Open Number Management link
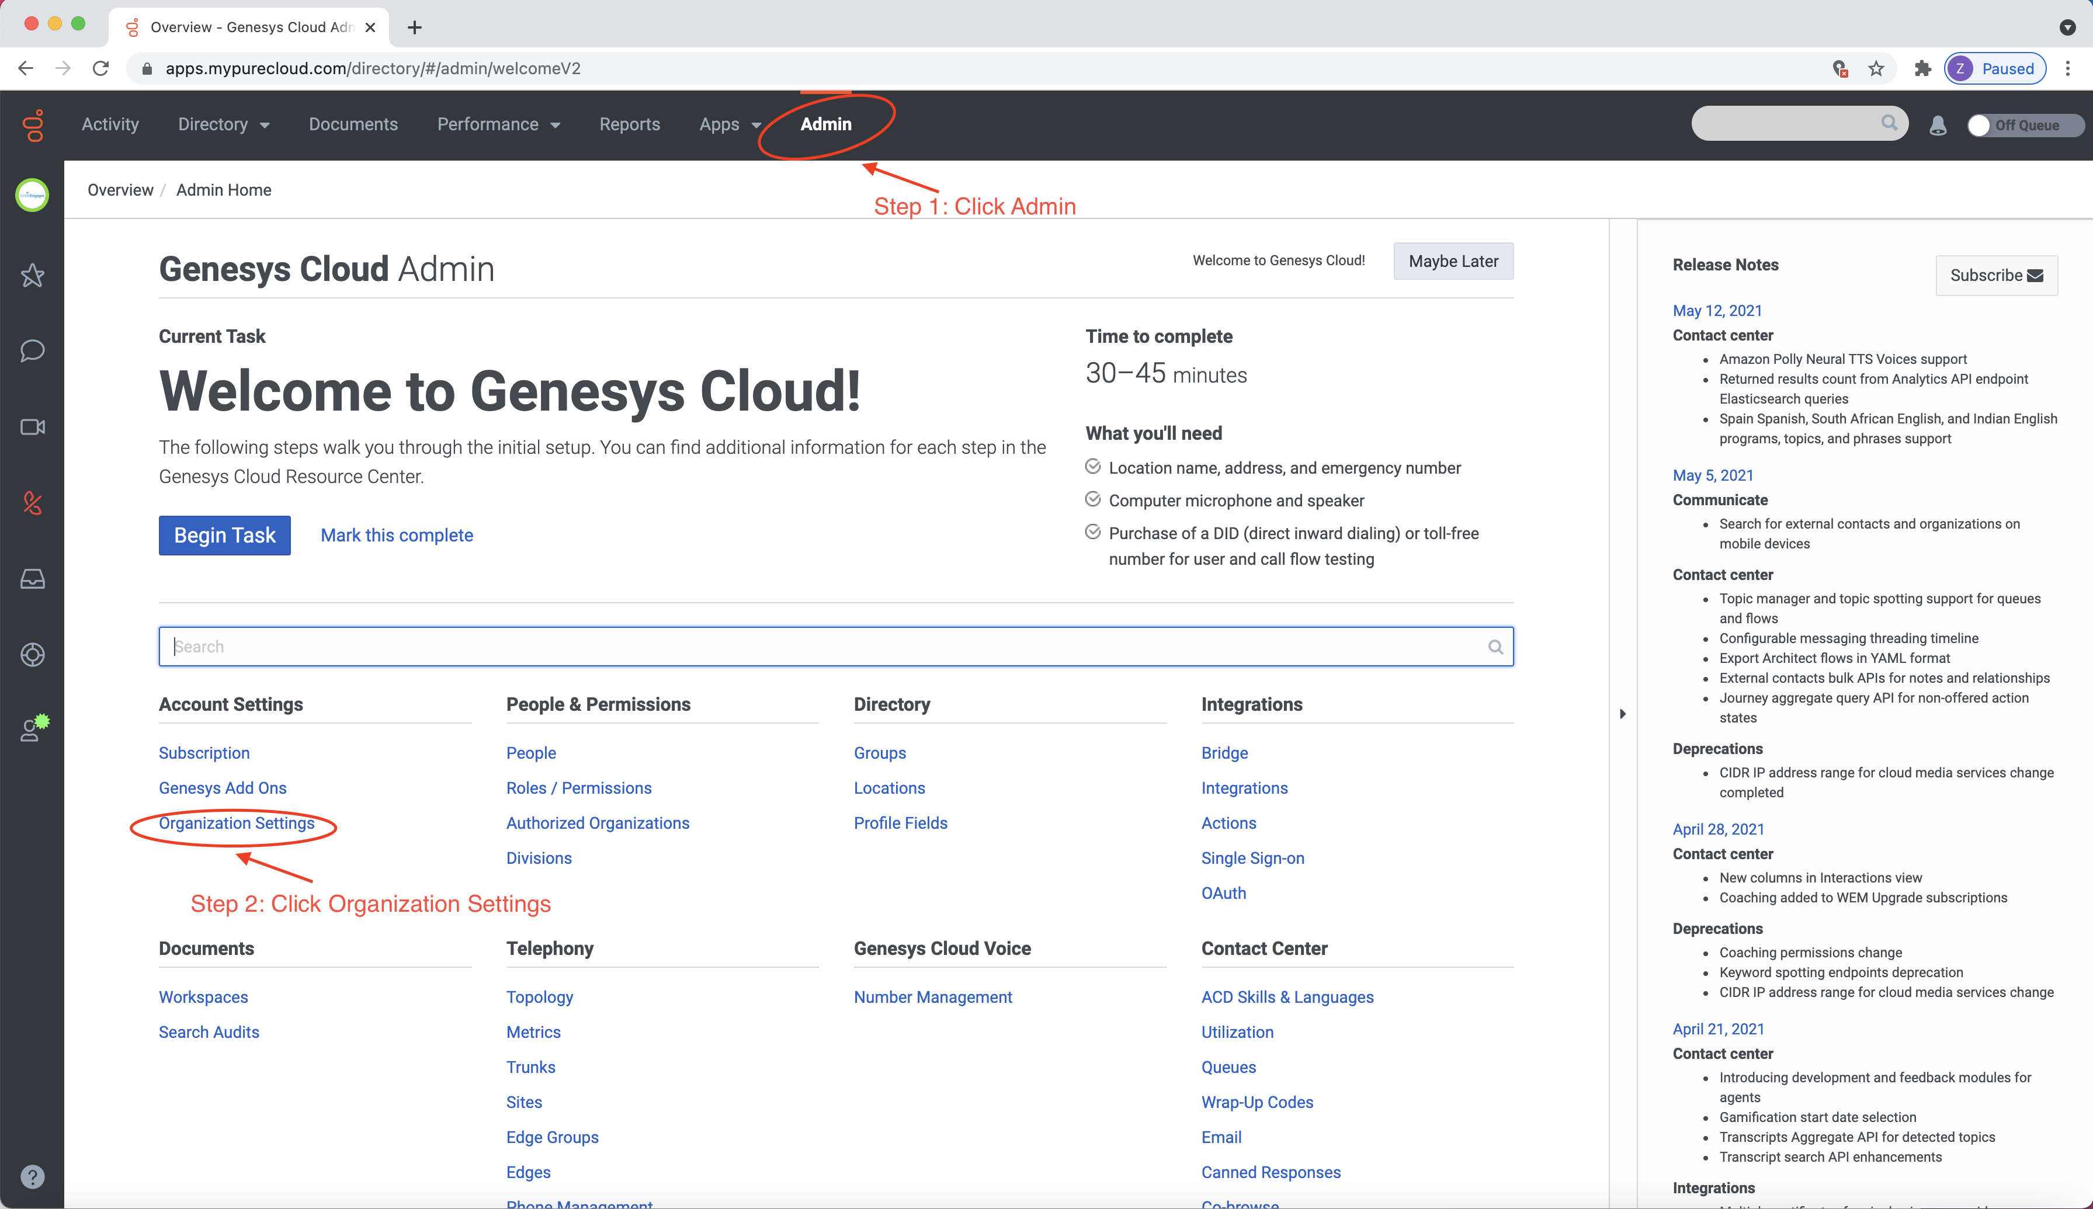 933,997
